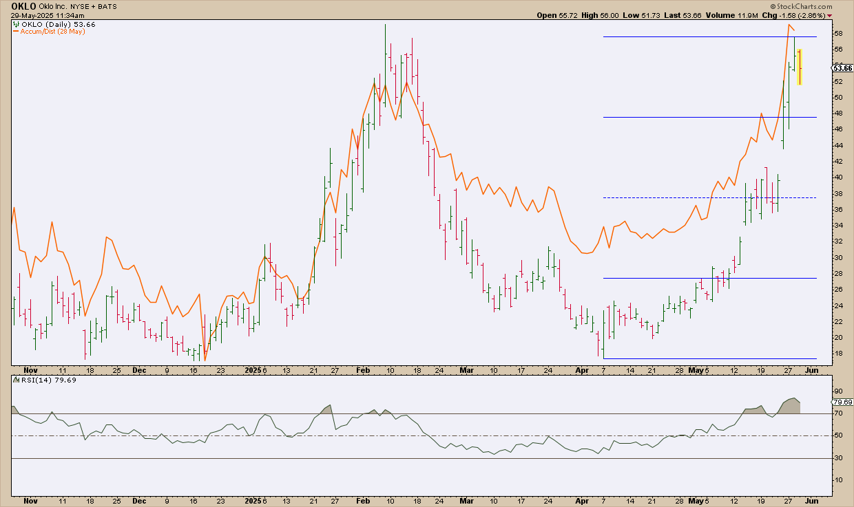Click the 18 label on the price axis
The width and height of the screenshot is (854, 507).
click(x=838, y=354)
